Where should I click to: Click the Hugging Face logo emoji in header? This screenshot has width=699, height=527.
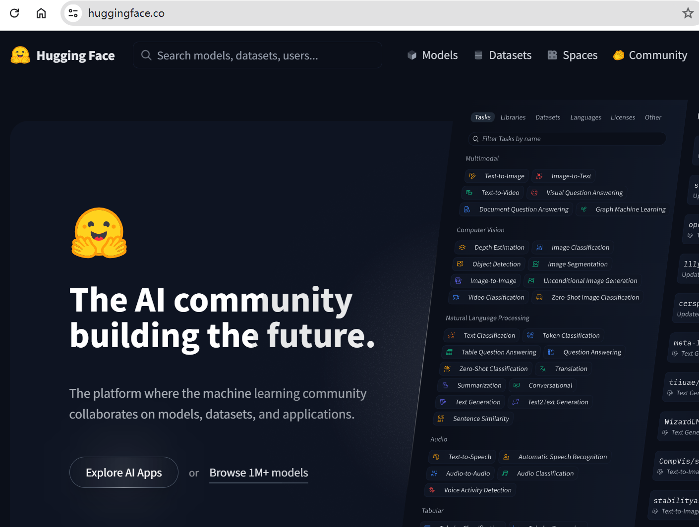click(20, 55)
